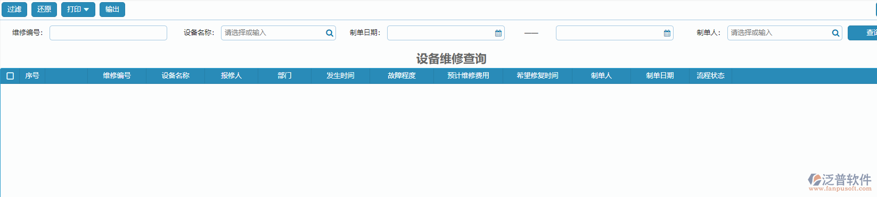Click the 设备维修查询 page title
877x197 pixels.
click(x=452, y=58)
